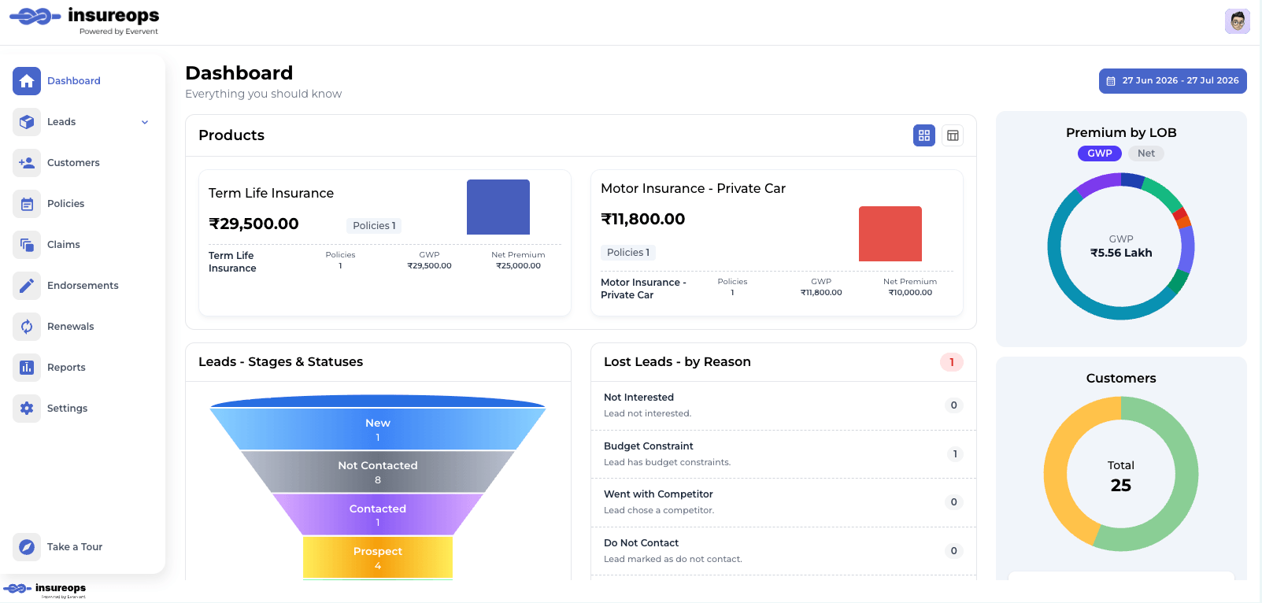Open the 27 Jun 2026 date range picker
This screenshot has width=1262, height=603.
(x=1173, y=81)
